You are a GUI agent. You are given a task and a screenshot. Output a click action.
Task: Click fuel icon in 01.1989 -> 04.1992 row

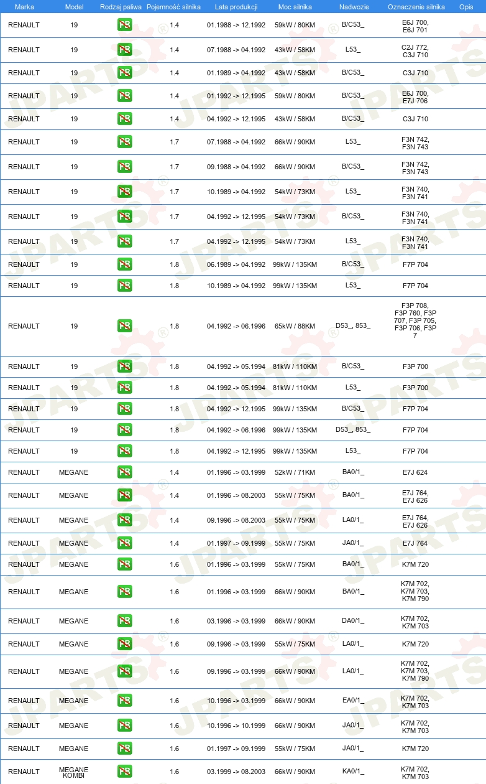click(x=124, y=73)
